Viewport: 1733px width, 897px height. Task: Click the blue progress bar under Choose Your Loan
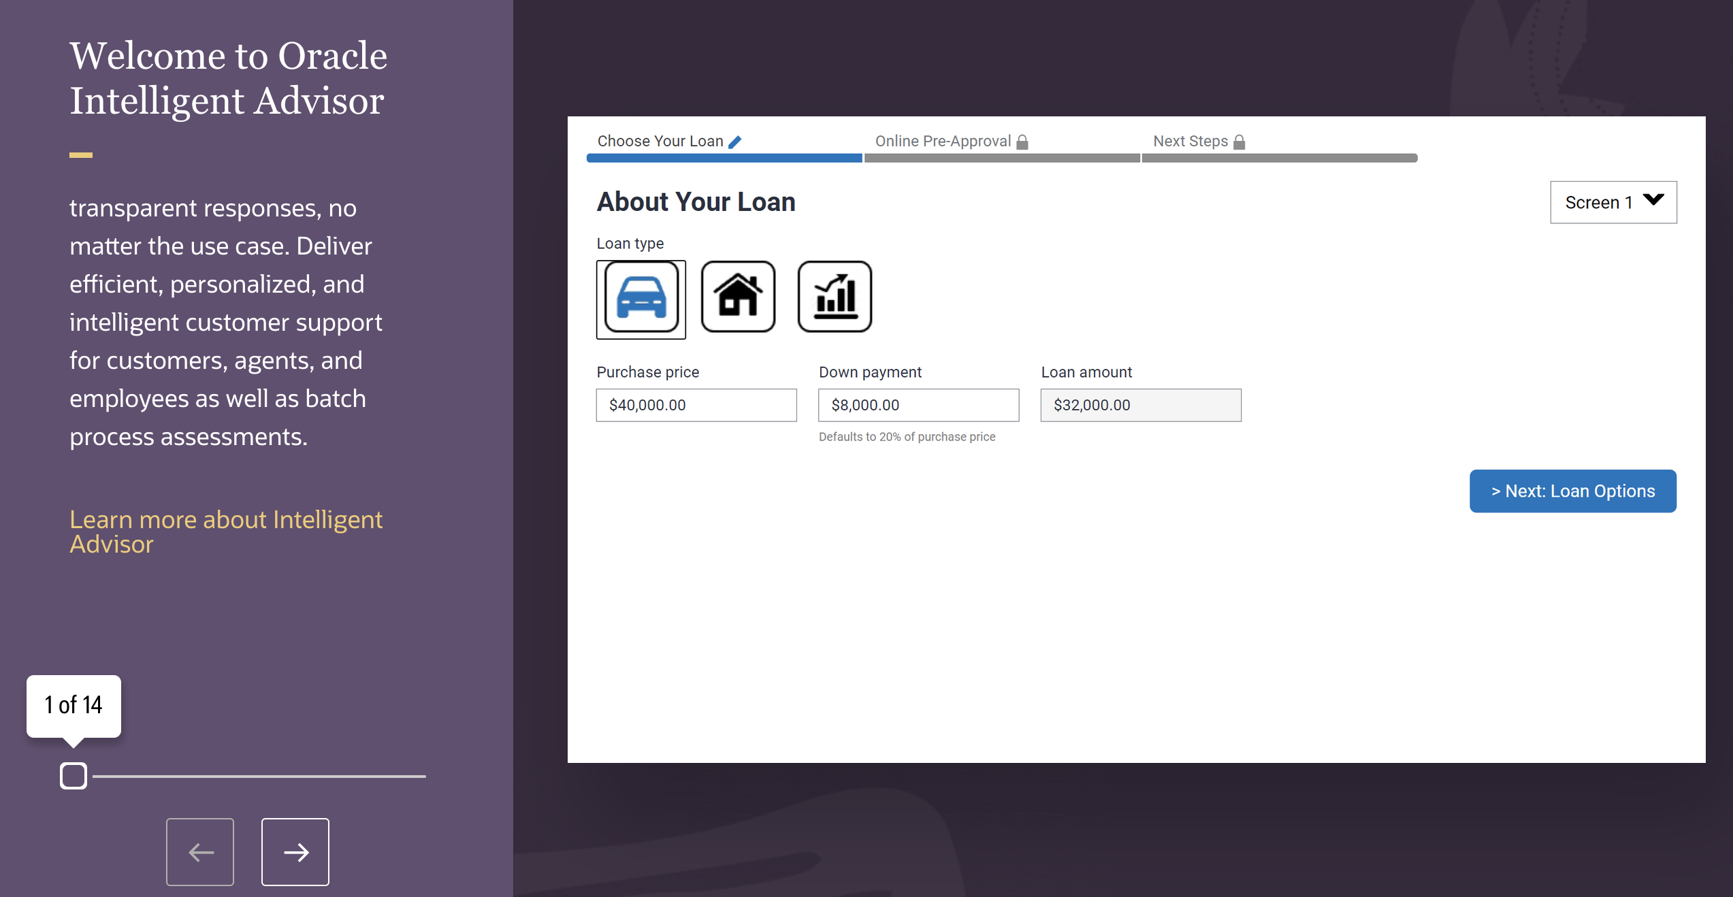point(723,158)
